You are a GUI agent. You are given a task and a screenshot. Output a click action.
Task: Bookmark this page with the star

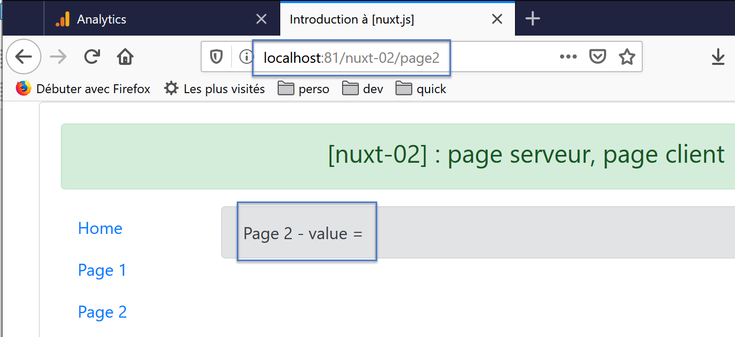[627, 57]
